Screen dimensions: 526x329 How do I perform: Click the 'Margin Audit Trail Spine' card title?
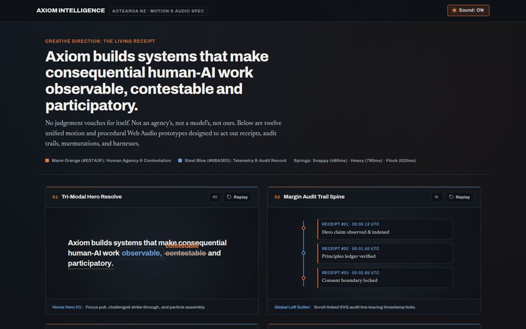click(x=314, y=197)
